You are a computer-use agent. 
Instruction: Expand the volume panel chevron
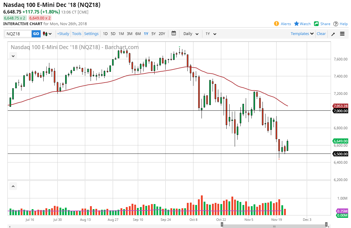click(13, 186)
